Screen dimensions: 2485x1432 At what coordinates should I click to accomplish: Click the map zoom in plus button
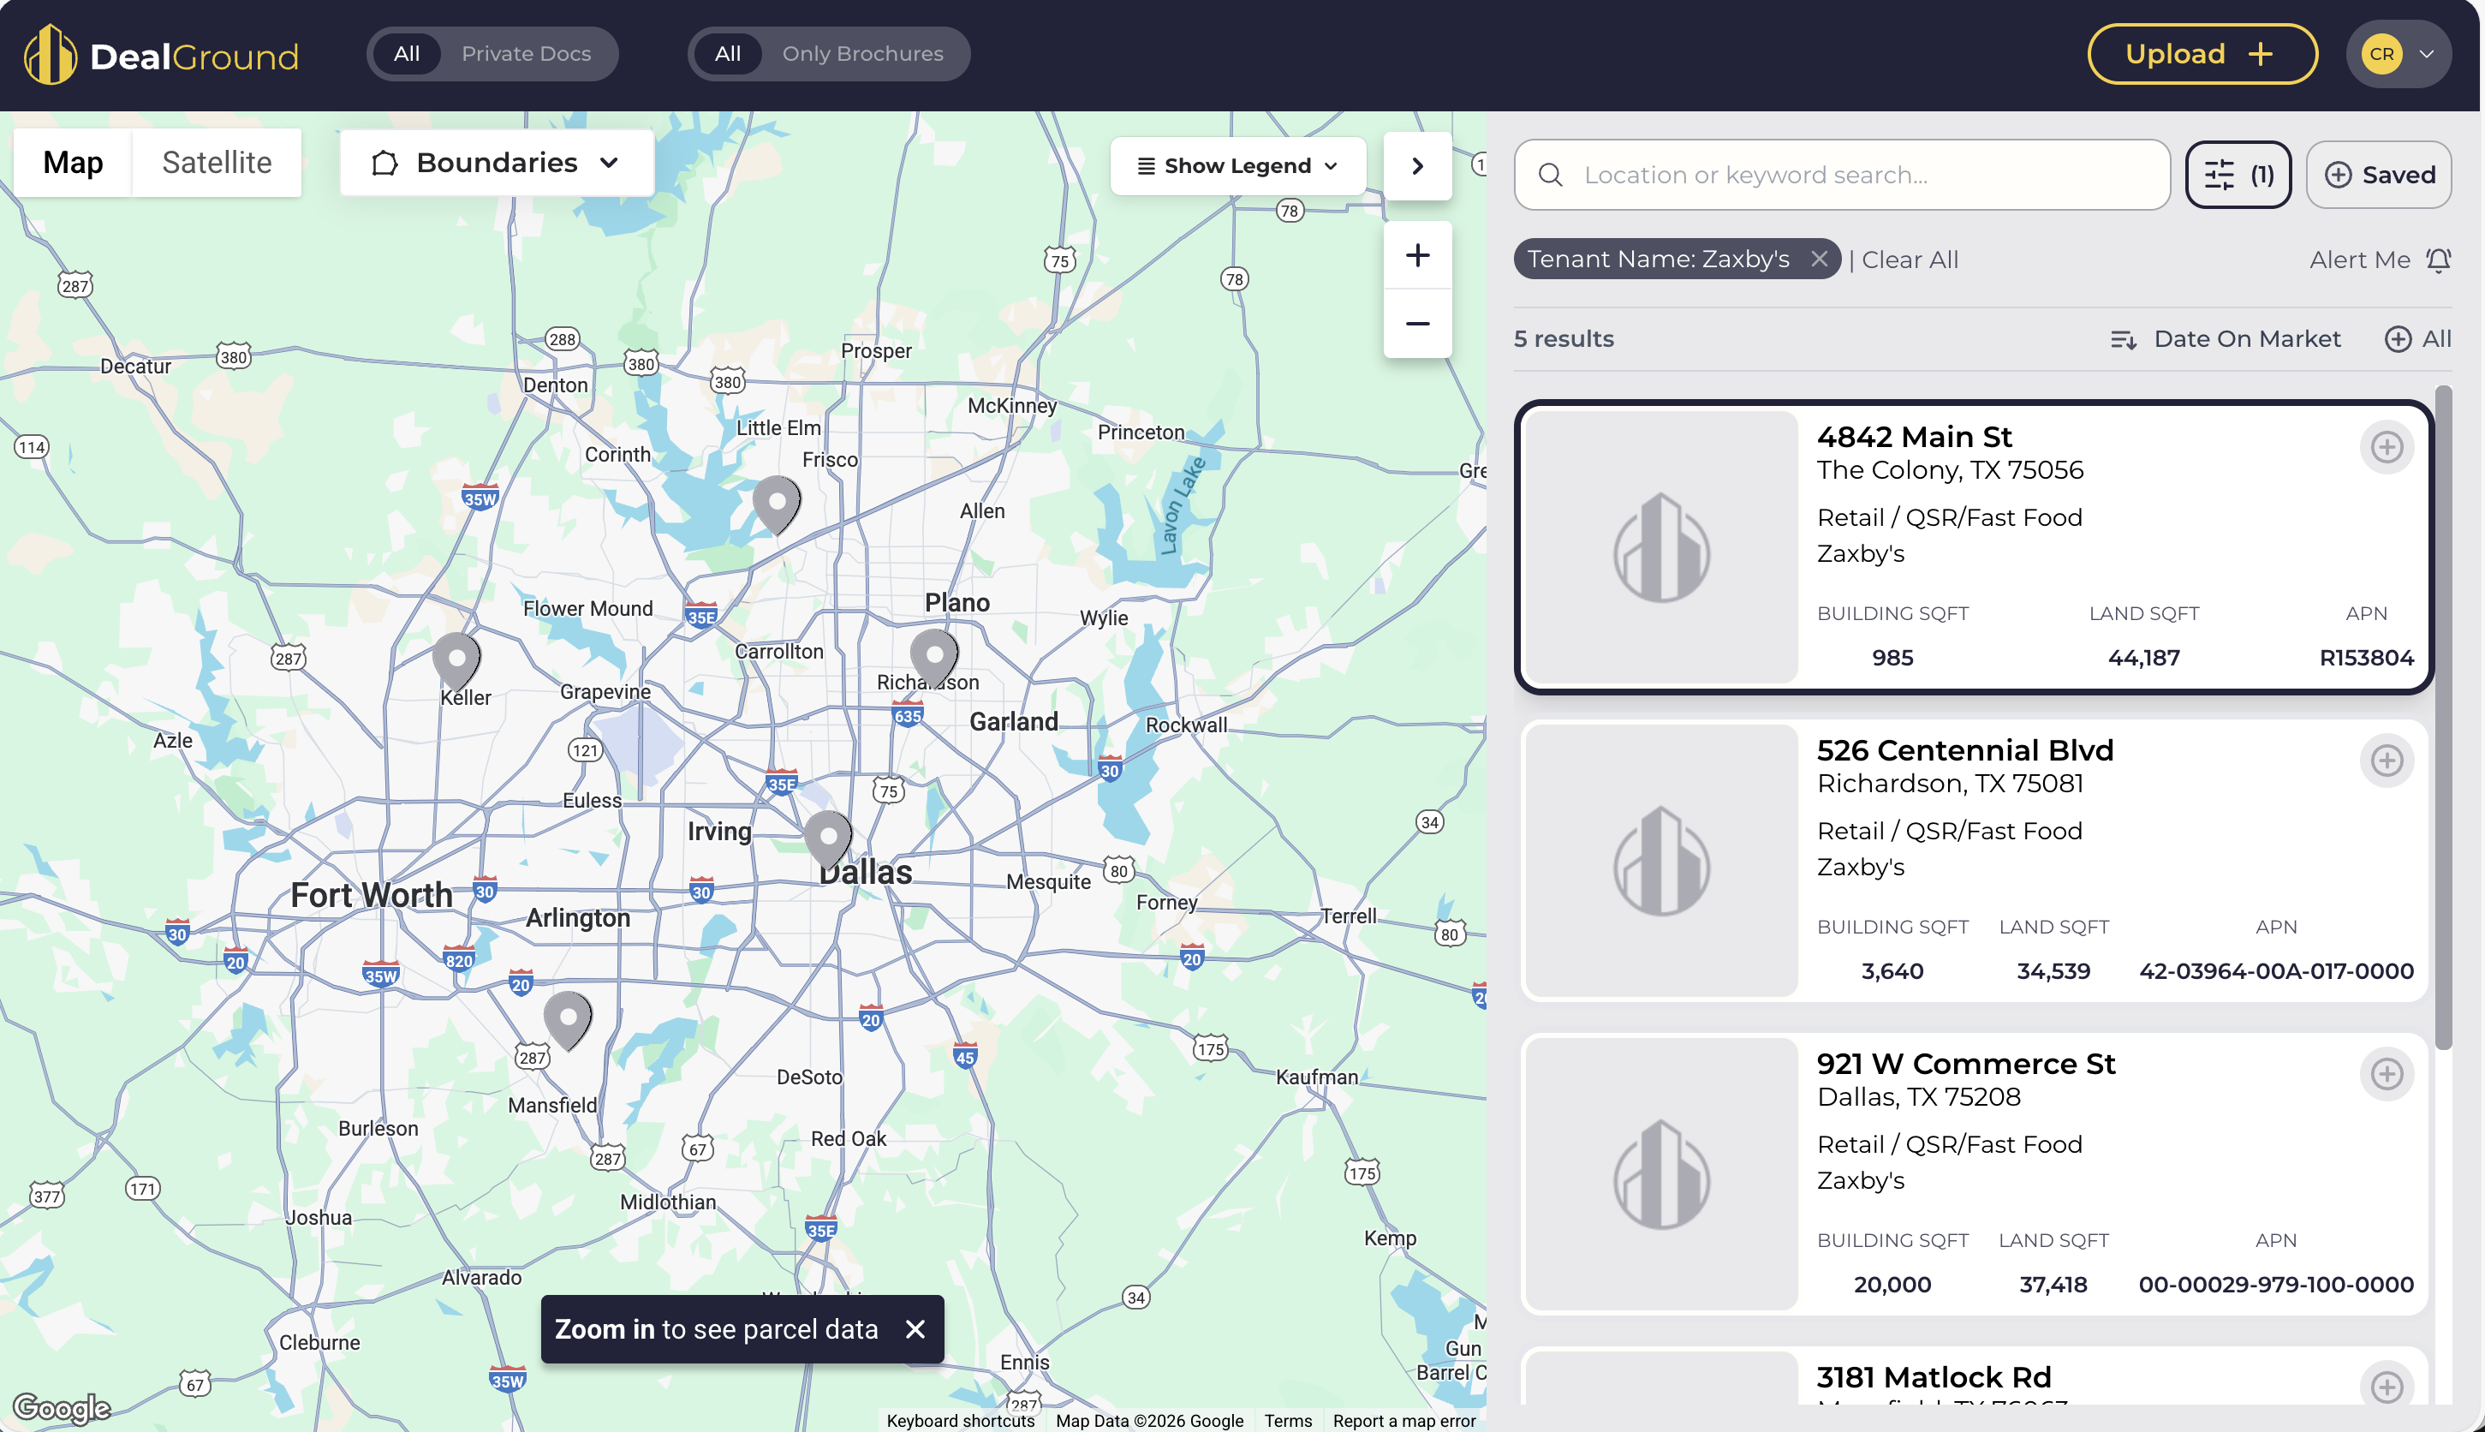point(1417,256)
